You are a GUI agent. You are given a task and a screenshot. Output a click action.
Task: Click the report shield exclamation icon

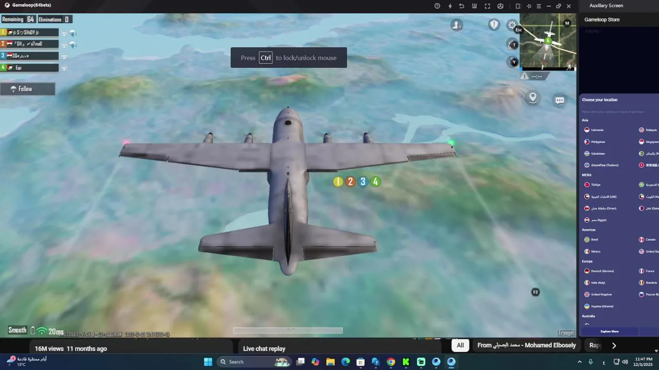pyautogui.click(x=494, y=25)
